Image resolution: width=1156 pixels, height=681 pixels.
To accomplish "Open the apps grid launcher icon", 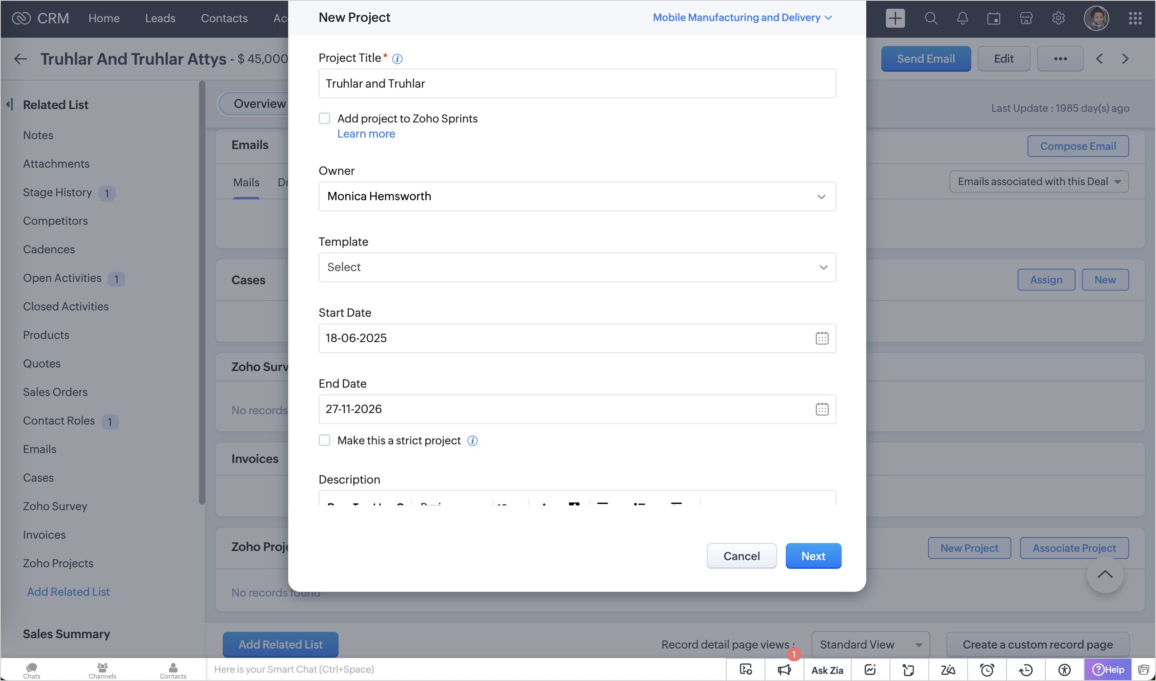I will coord(1135,18).
